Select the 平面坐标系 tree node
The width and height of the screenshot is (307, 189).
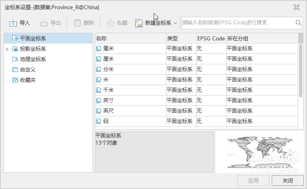32,38
